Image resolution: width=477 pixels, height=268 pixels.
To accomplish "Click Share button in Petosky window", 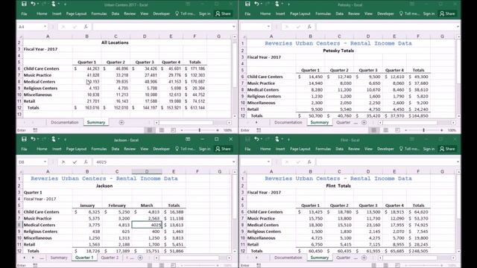I will click(447, 13).
